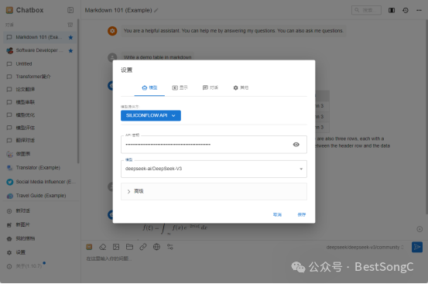Expand the 高级 advanced section
Viewport: 428px width, 284px height.
tap(214, 191)
